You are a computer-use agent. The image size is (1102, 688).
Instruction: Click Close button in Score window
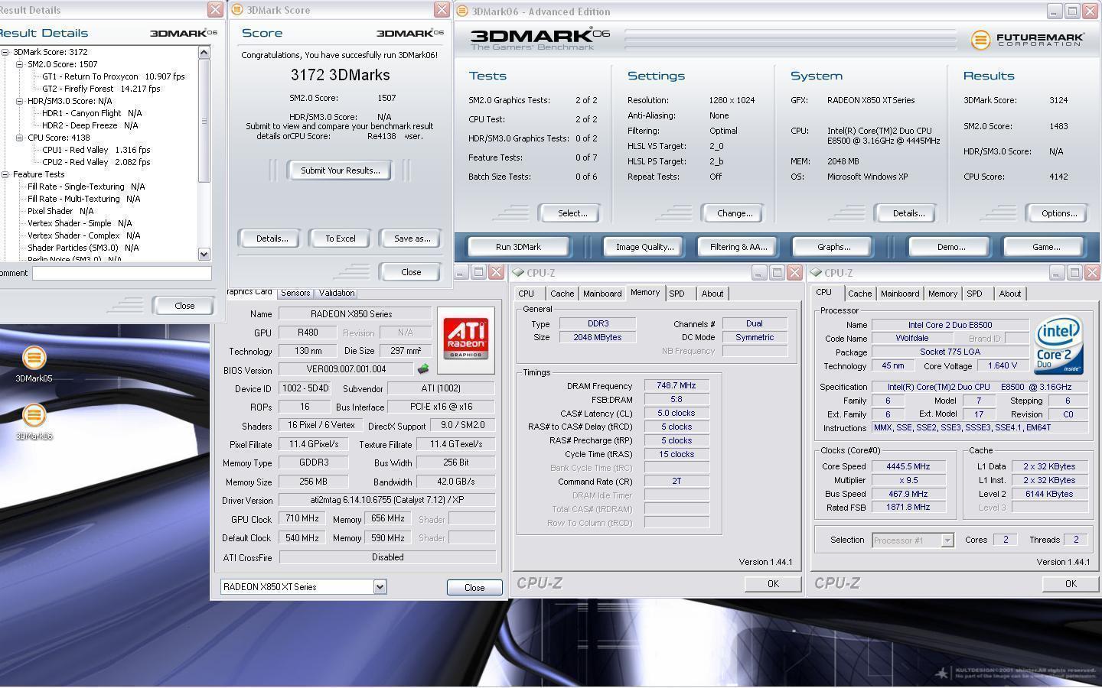410,272
